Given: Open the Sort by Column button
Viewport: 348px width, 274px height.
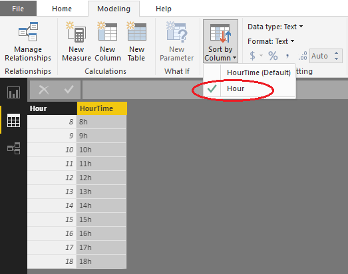Looking at the screenshot, I should click(220, 41).
